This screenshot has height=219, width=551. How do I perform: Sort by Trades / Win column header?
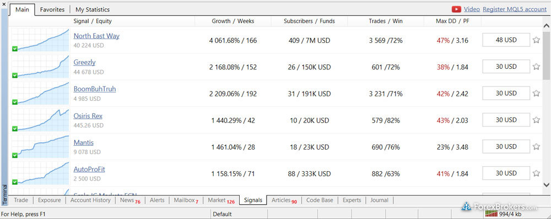(386, 21)
